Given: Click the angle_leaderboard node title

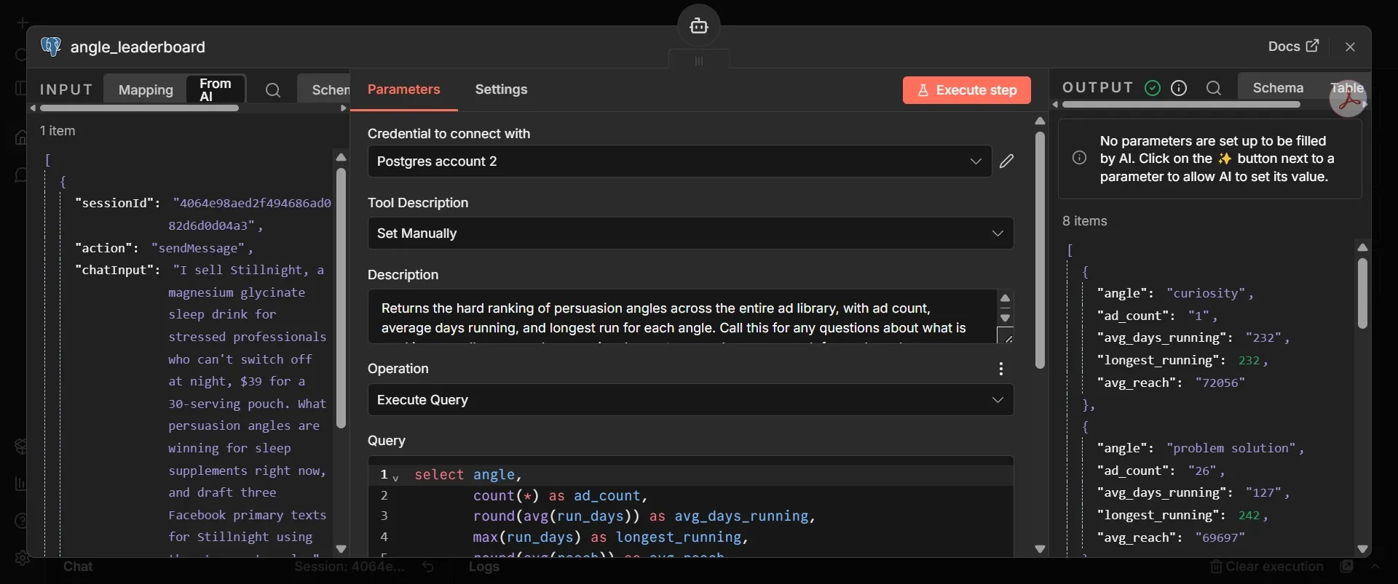Looking at the screenshot, I should (138, 47).
